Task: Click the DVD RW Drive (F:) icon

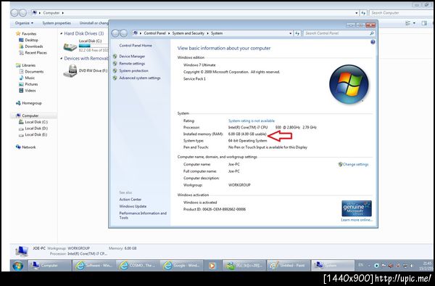Action: [x=70, y=71]
